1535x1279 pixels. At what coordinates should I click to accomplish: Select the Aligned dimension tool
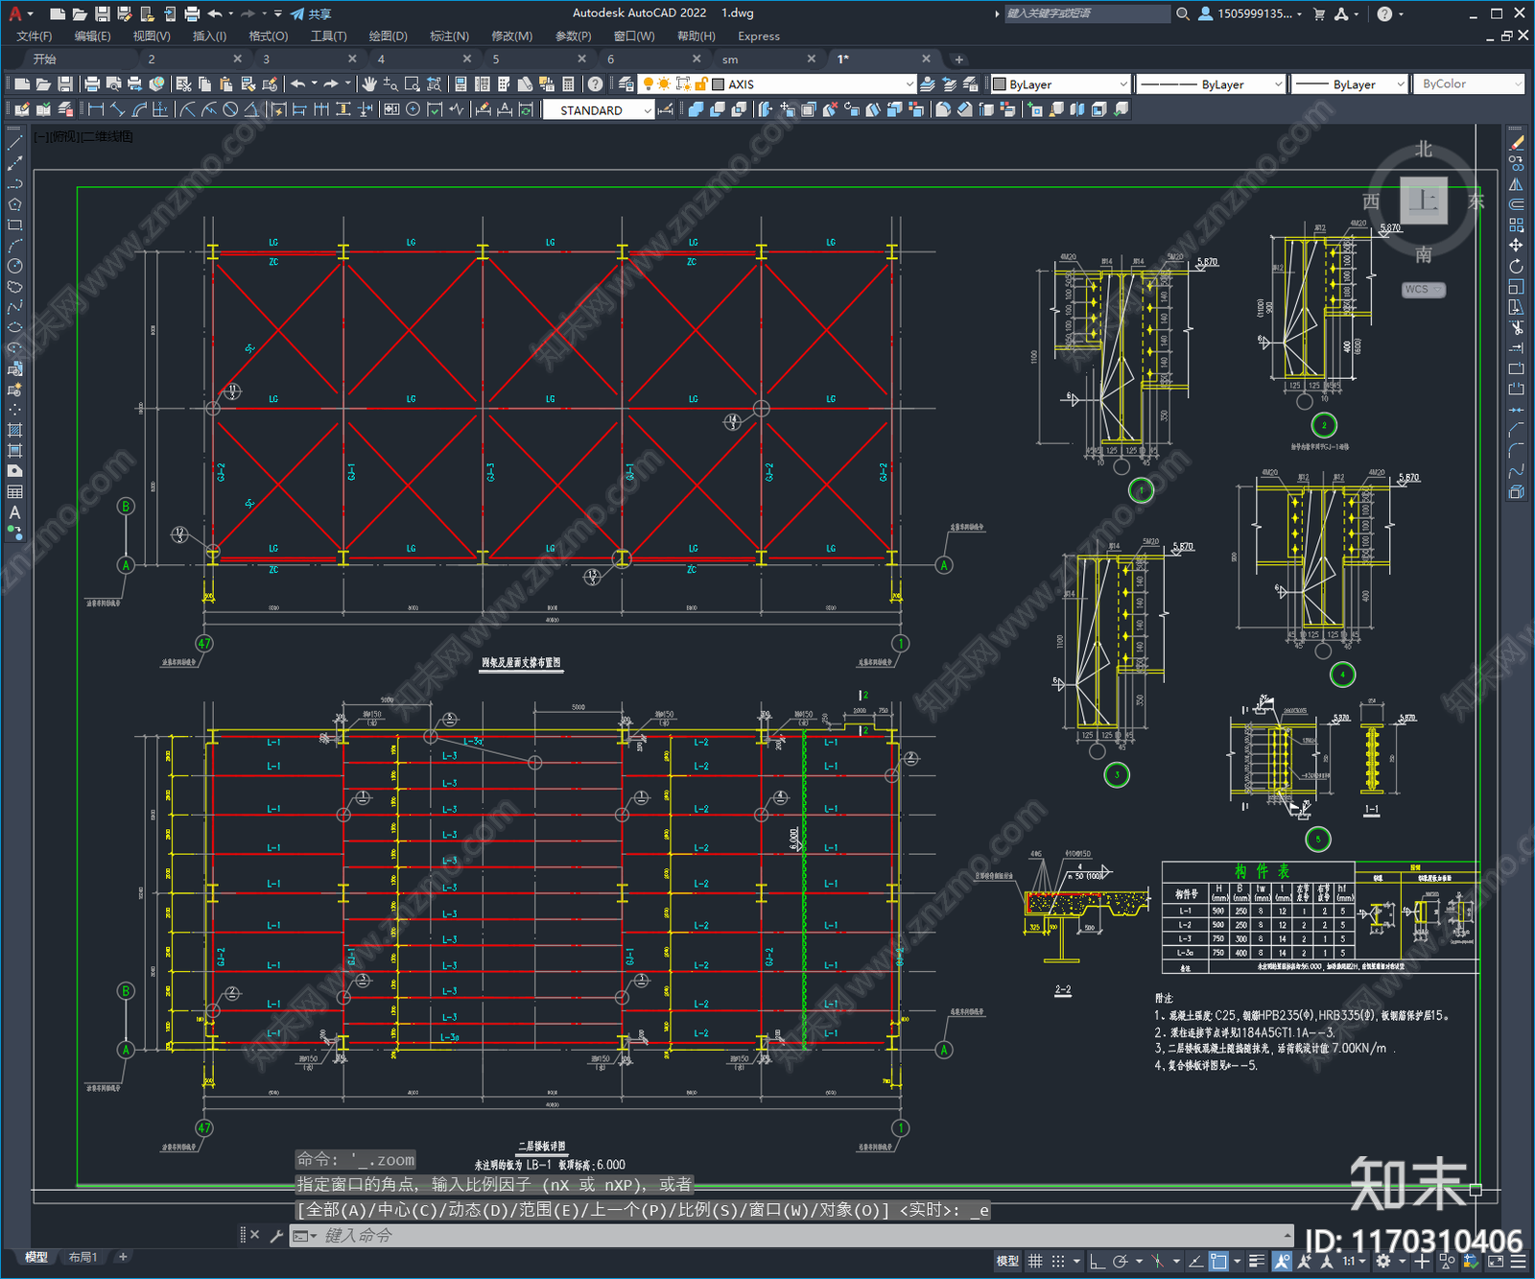[x=117, y=110]
